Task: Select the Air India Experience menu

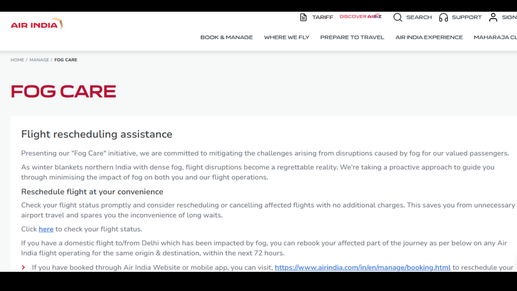Action: pyautogui.click(x=429, y=37)
